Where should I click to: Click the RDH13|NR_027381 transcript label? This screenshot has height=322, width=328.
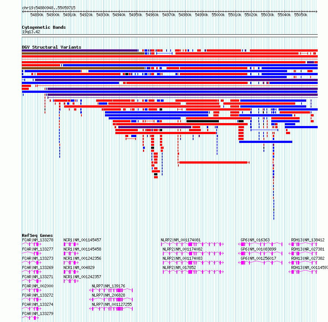pyautogui.click(x=308, y=249)
